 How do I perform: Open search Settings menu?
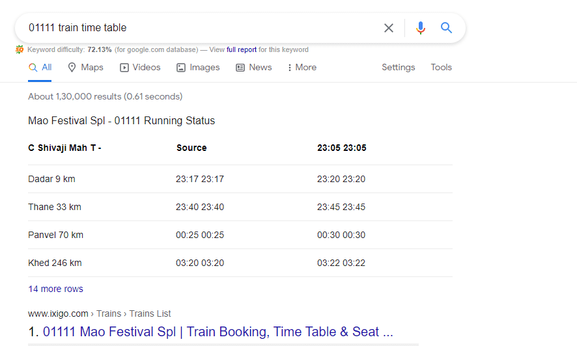pyautogui.click(x=398, y=67)
